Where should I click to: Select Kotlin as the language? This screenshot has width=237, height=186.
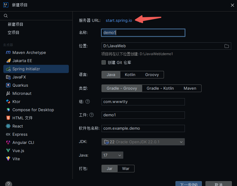pyautogui.click(x=130, y=75)
